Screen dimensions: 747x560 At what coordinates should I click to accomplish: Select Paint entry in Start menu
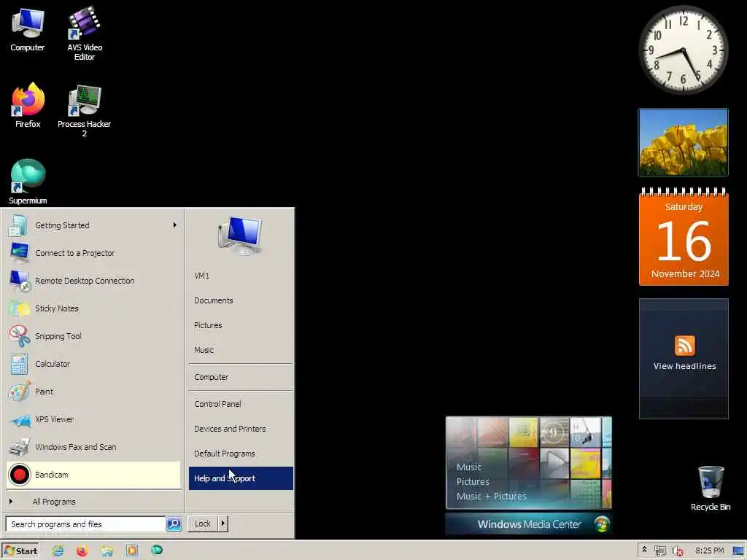[x=94, y=392]
